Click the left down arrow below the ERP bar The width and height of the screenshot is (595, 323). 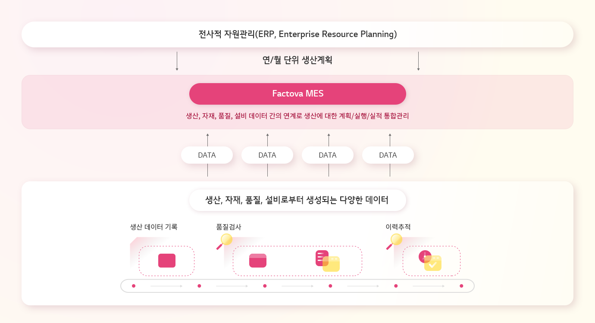pos(177,61)
